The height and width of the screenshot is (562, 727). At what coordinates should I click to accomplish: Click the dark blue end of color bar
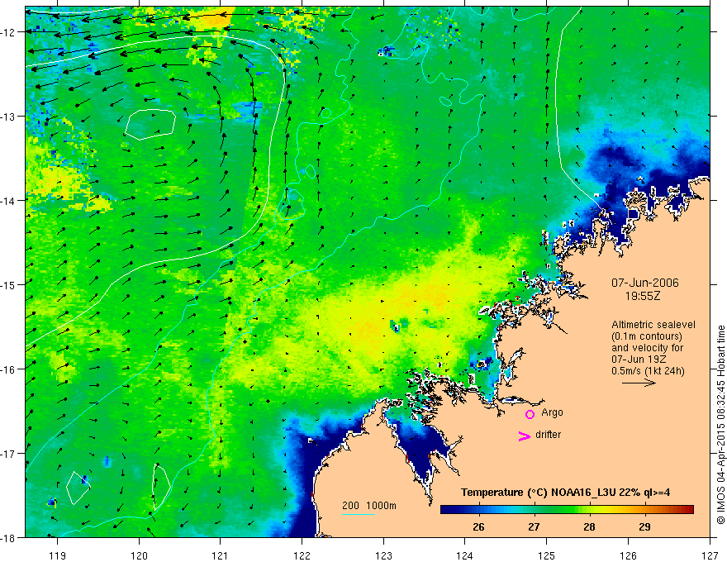448,509
